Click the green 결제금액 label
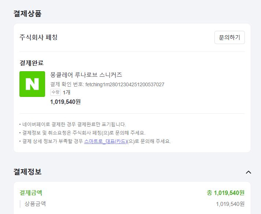 click(x=31, y=193)
